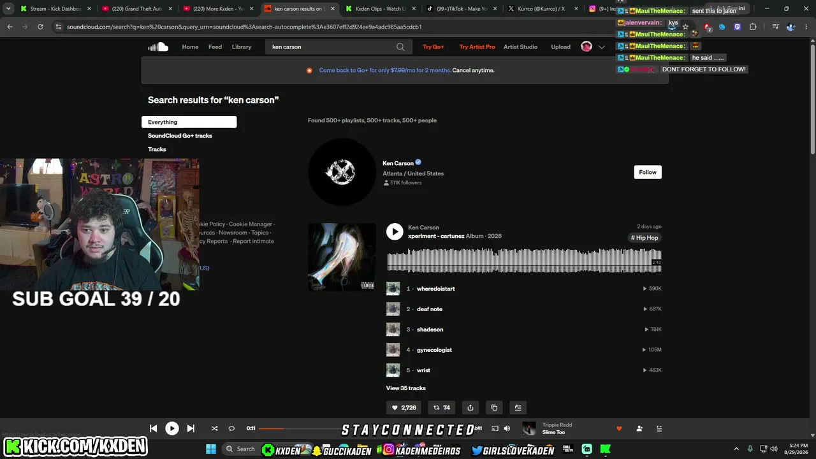Open the Feed page

pos(215,47)
